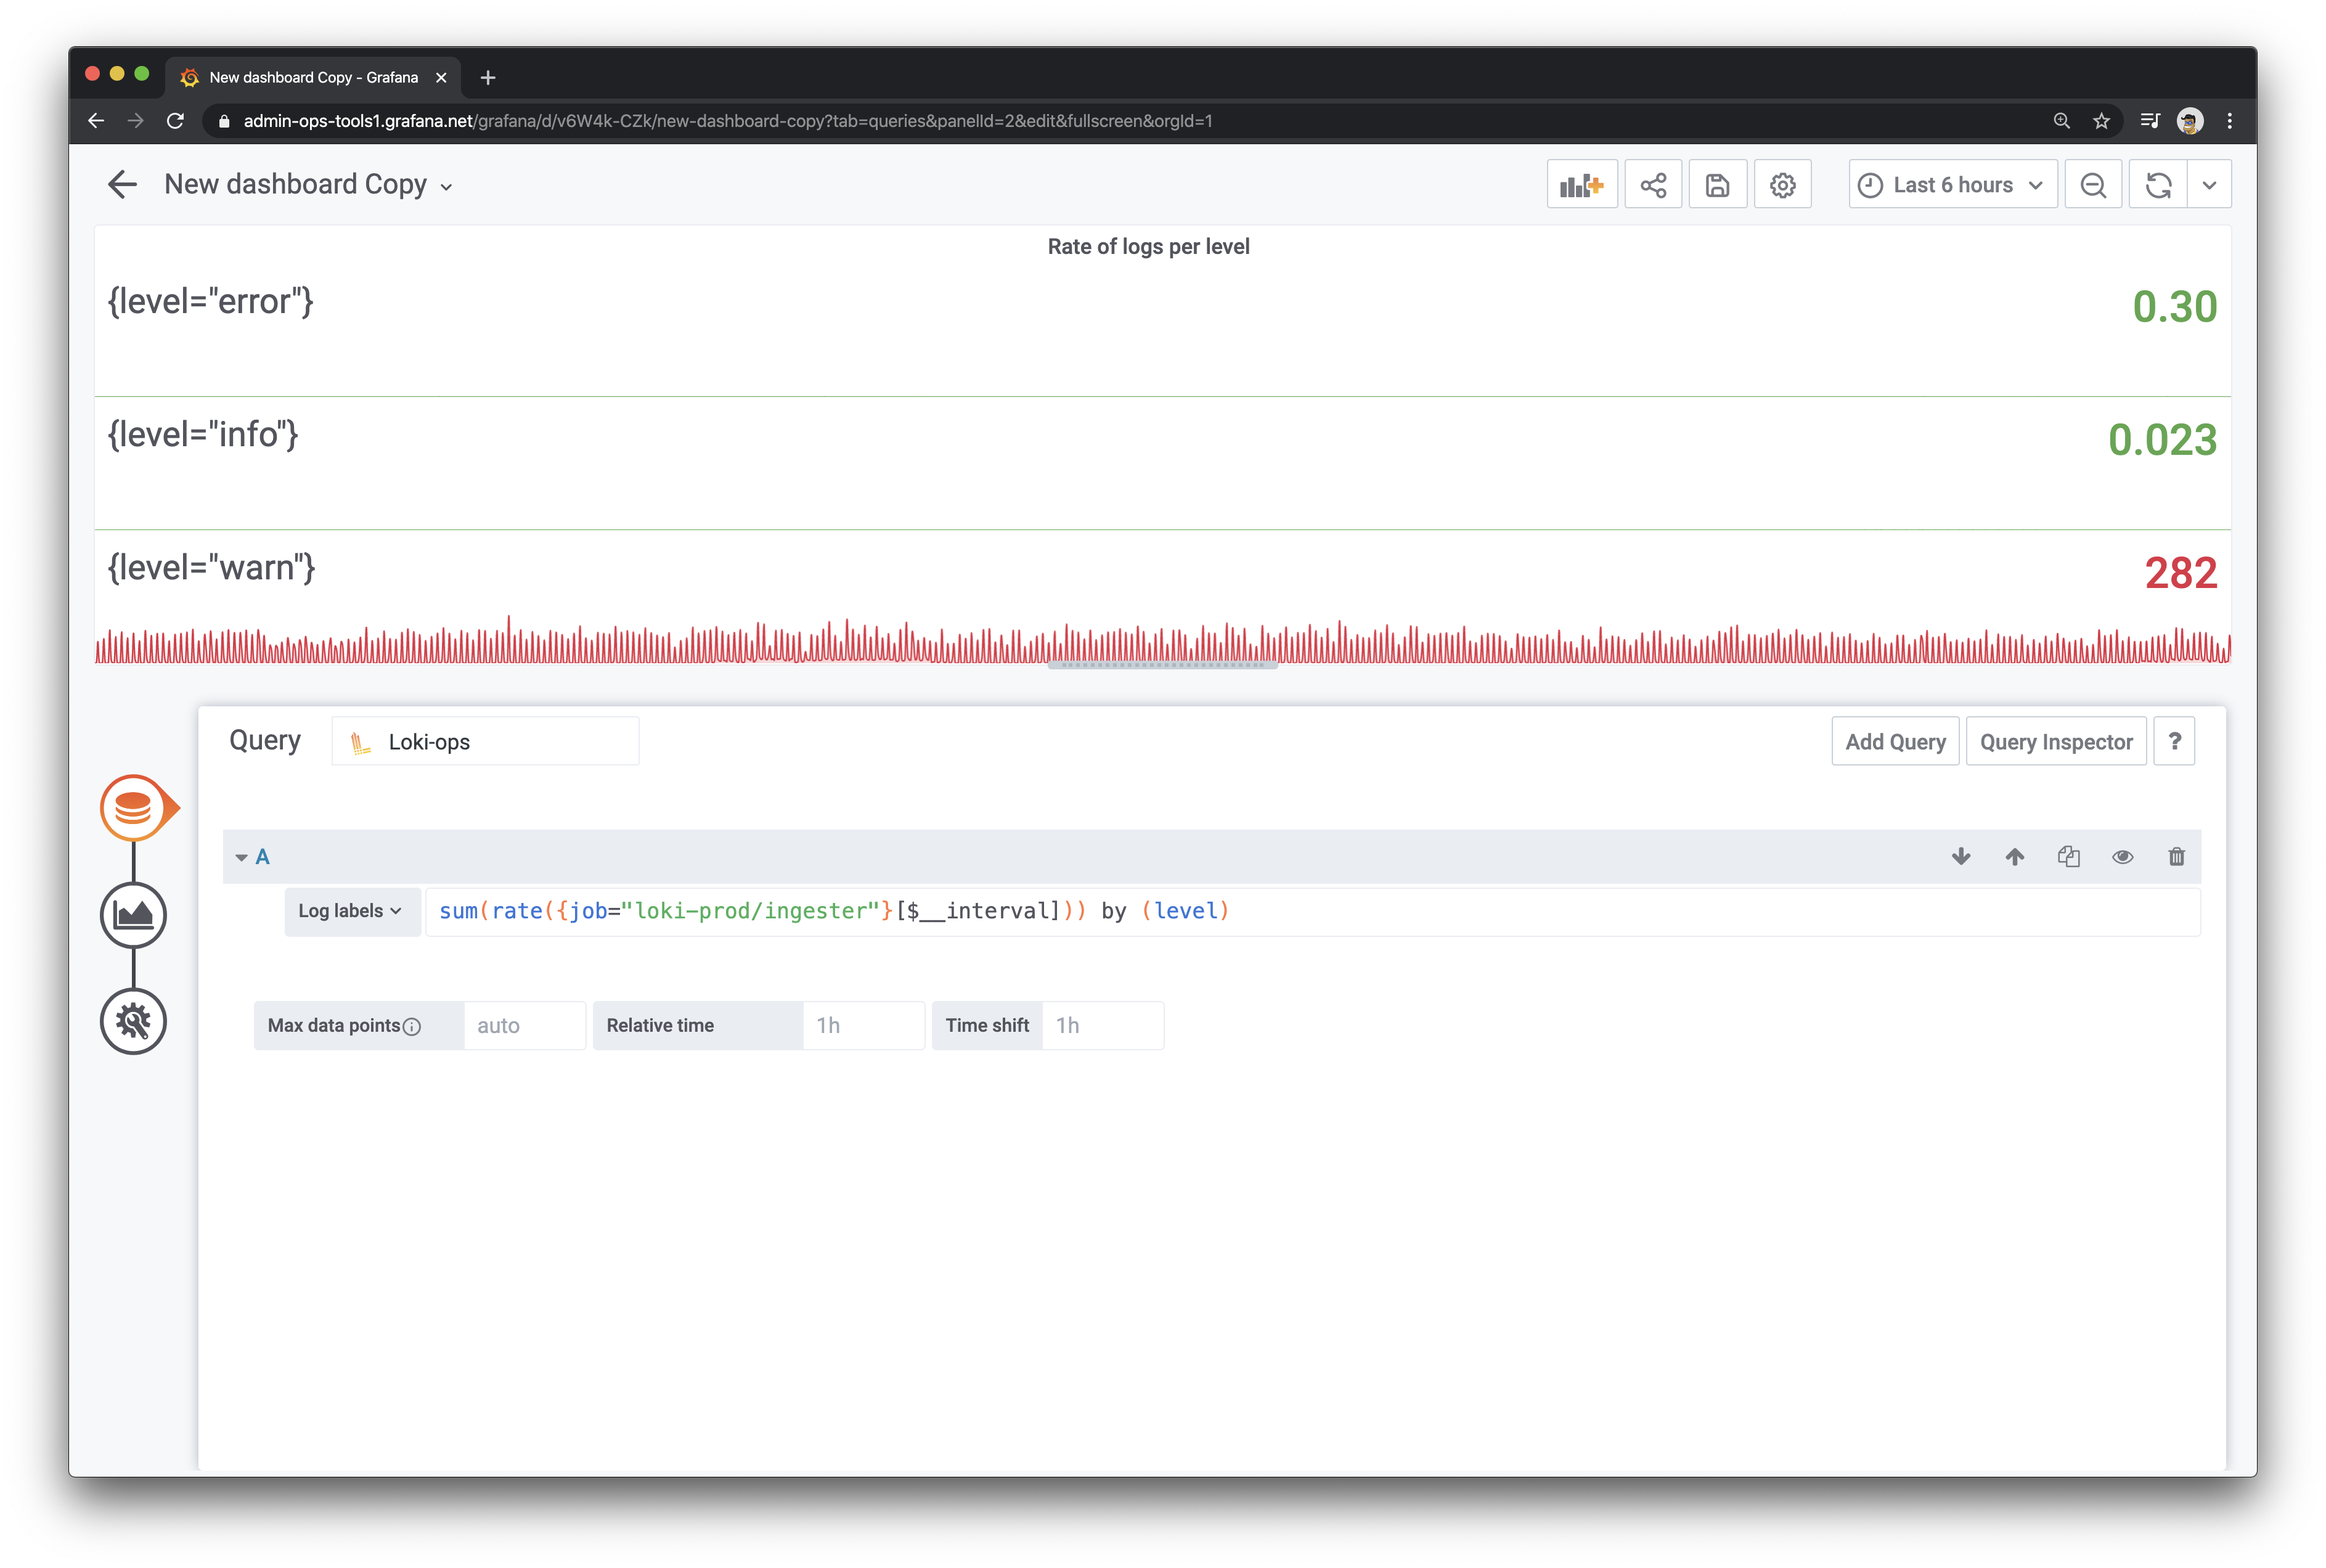Screen dimensions: 2326x1568
Task: Open panel general settings via the wrench icon
Action: [x=134, y=1021]
